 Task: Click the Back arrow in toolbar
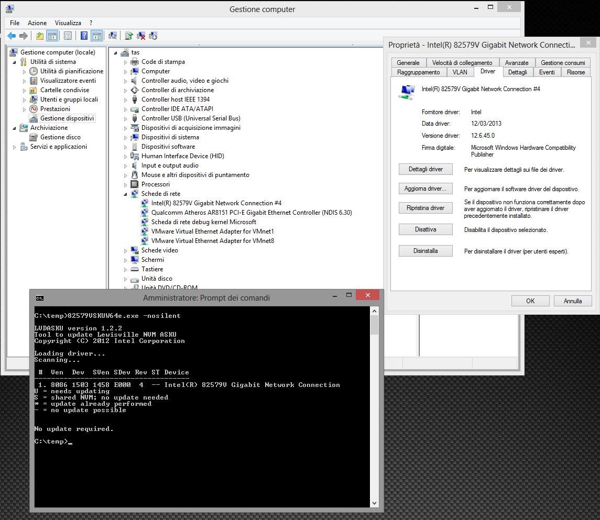(12, 36)
